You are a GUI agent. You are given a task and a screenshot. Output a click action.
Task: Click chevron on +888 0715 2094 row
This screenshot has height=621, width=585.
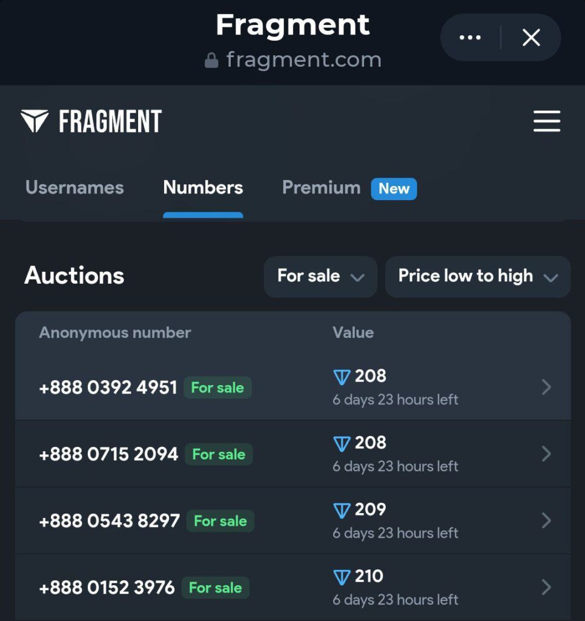point(546,454)
